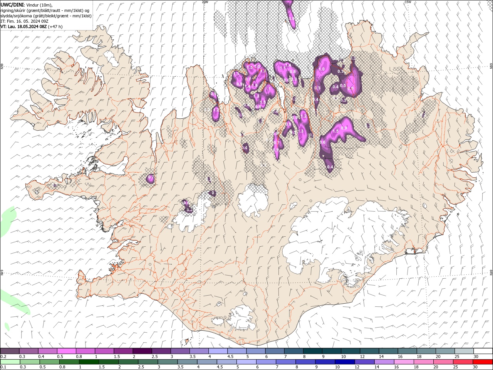The height and width of the screenshot is (370, 493).
Task: Click the white snow legend swatch labeled 30
Action: click(483, 351)
